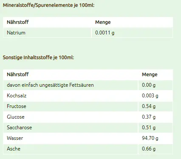This screenshot has width=181, height=159.
Task: Click the Menge header in minerals table
Action: 103,22
